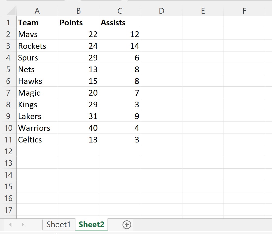This screenshot has height=234, width=272.
Task: Click empty cell A12
Action: click(37, 151)
